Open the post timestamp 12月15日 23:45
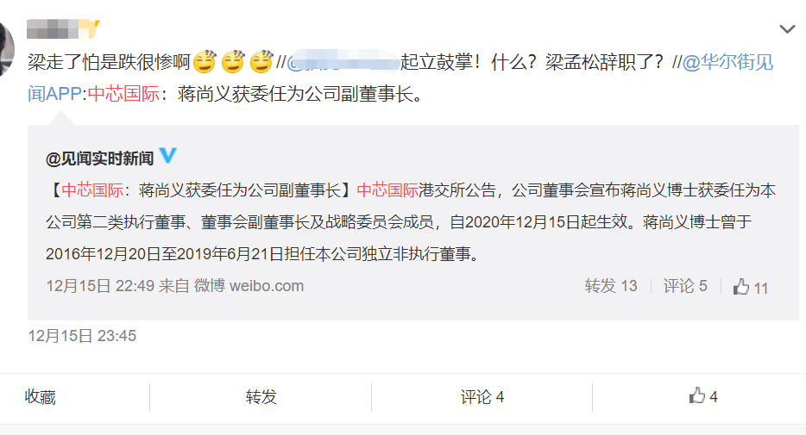Viewport: 806px width, 435px height. coord(82,336)
